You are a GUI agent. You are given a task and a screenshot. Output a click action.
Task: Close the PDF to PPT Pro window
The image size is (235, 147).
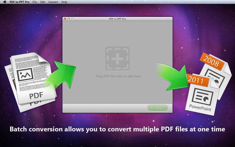pyautogui.click(x=65, y=19)
